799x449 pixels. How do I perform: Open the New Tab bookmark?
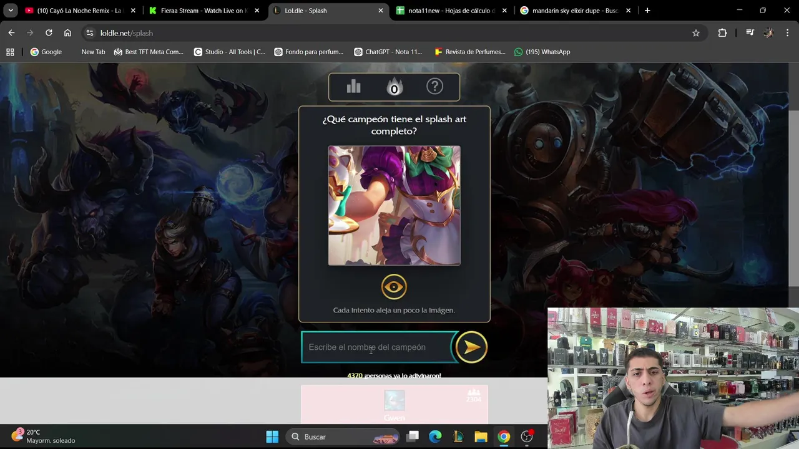tap(93, 52)
